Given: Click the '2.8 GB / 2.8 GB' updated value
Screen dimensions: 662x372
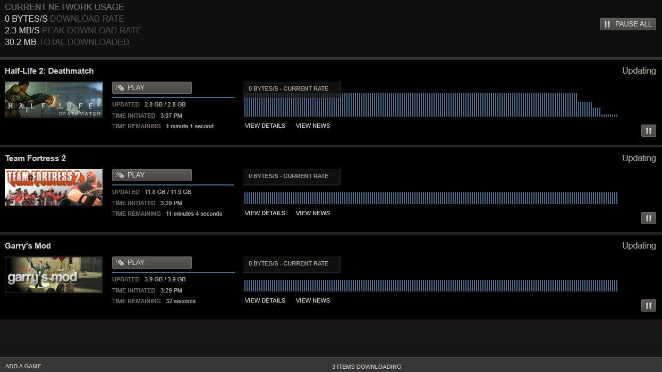Looking at the screenshot, I should click(165, 105).
